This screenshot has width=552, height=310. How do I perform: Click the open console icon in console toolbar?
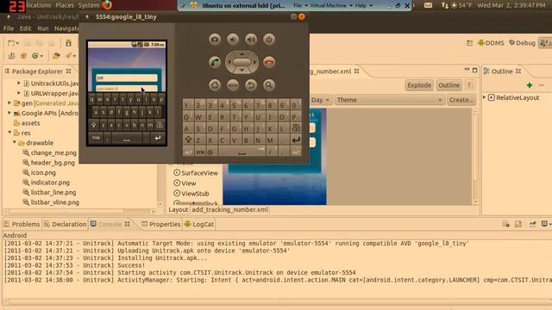click(545, 224)
